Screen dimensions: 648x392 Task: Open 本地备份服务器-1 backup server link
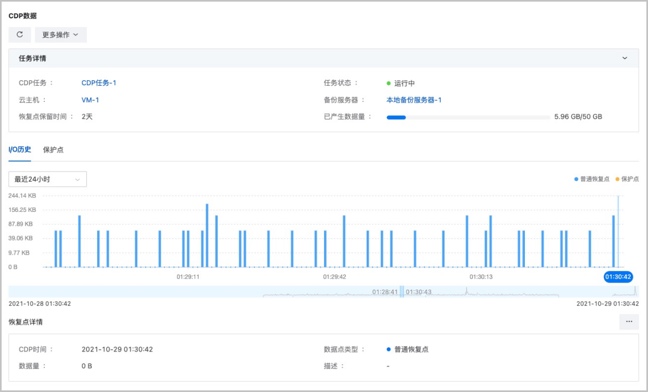(414, 100)
